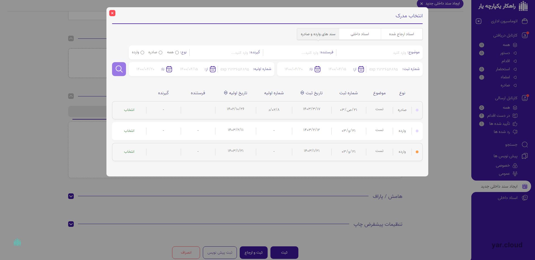Sort by تاریخ ثبت column arrows
The image size is (535, 260).
click(302, 93)
